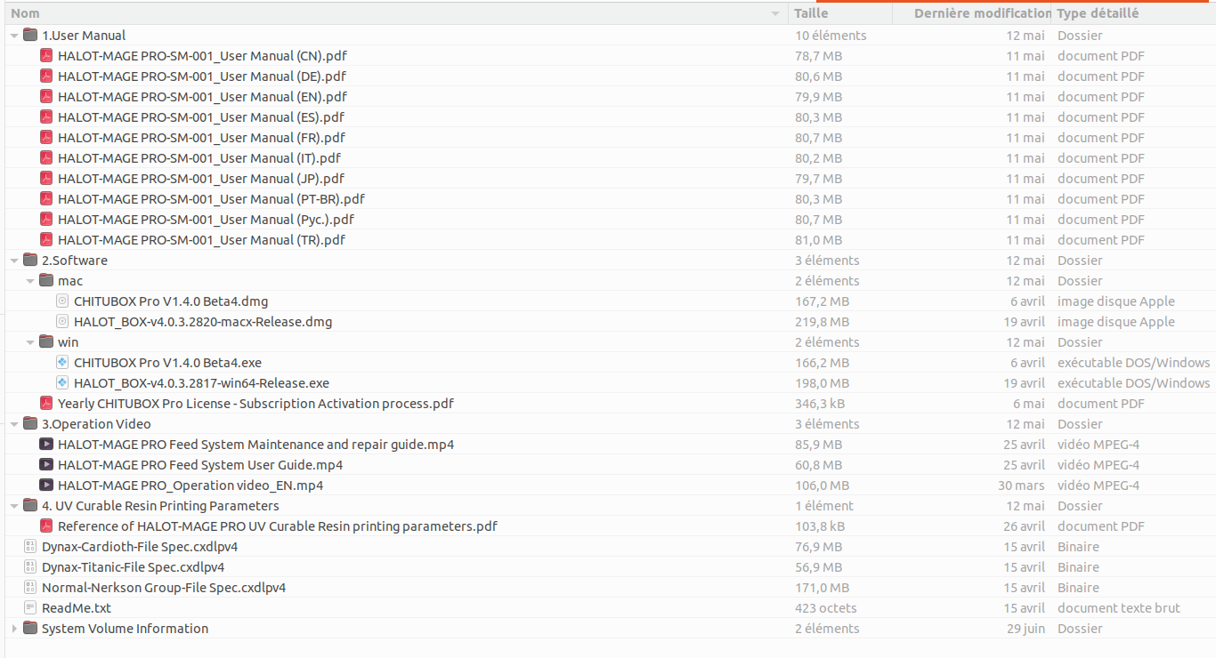Collapse the 3.Operation Video folder
Screen dimensions: 1216x658
pos(13,424)
